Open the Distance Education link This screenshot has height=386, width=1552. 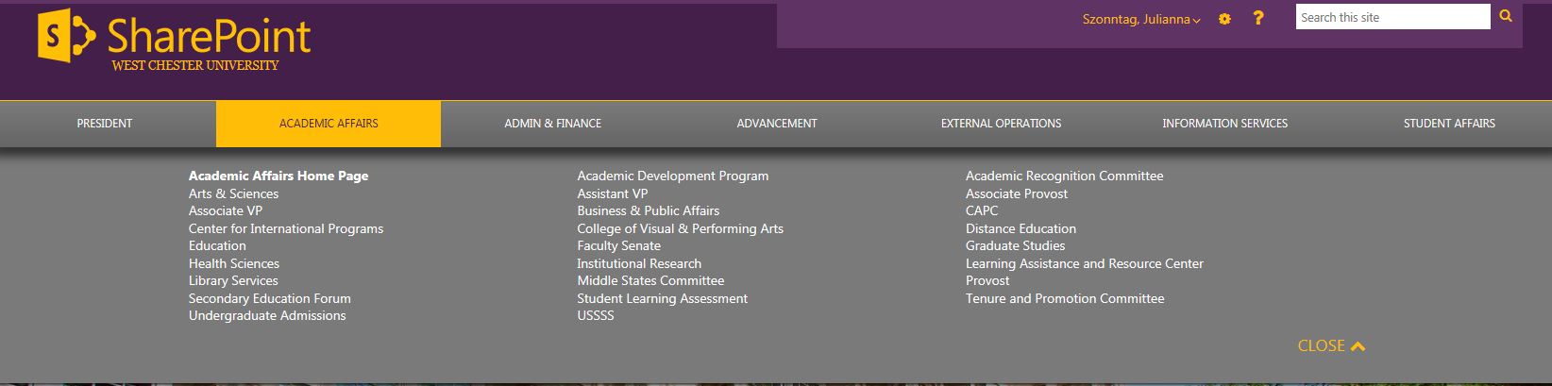[1021, 228]
